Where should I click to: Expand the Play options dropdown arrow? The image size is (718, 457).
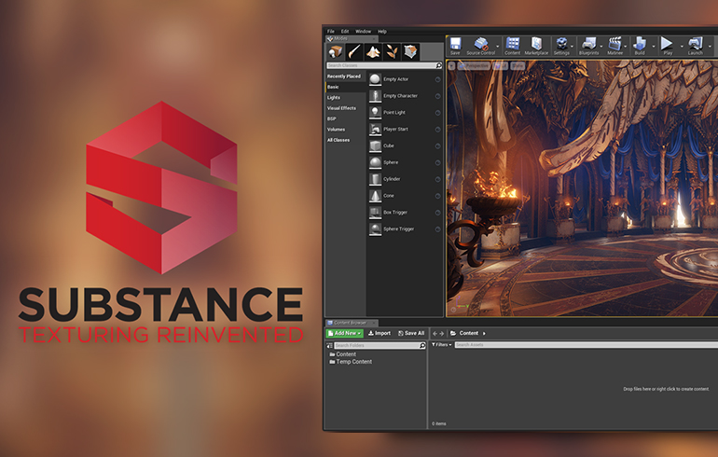[x=682, y=47]
